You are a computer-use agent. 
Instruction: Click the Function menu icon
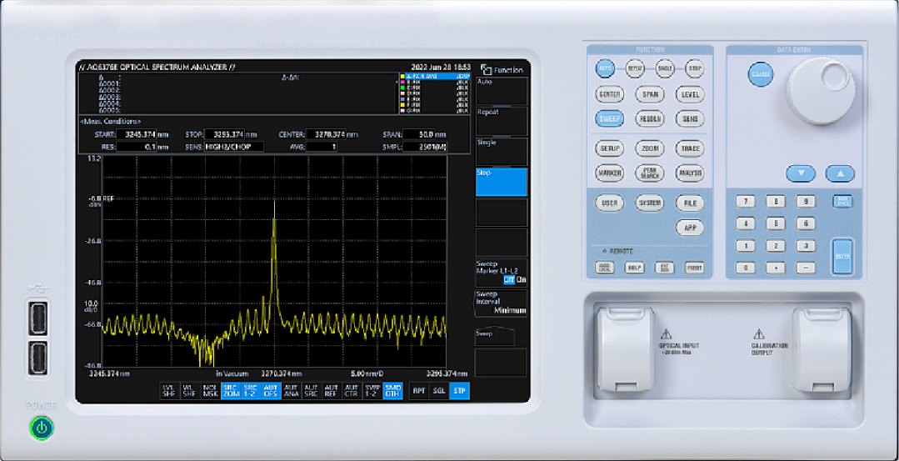tap(487, 70)
